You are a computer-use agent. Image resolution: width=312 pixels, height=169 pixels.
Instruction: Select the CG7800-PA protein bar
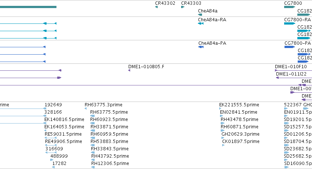tap(290, 47)
